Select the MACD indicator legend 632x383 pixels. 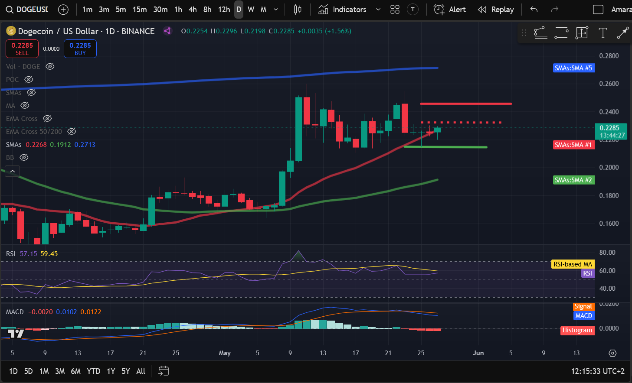[15, 312]
